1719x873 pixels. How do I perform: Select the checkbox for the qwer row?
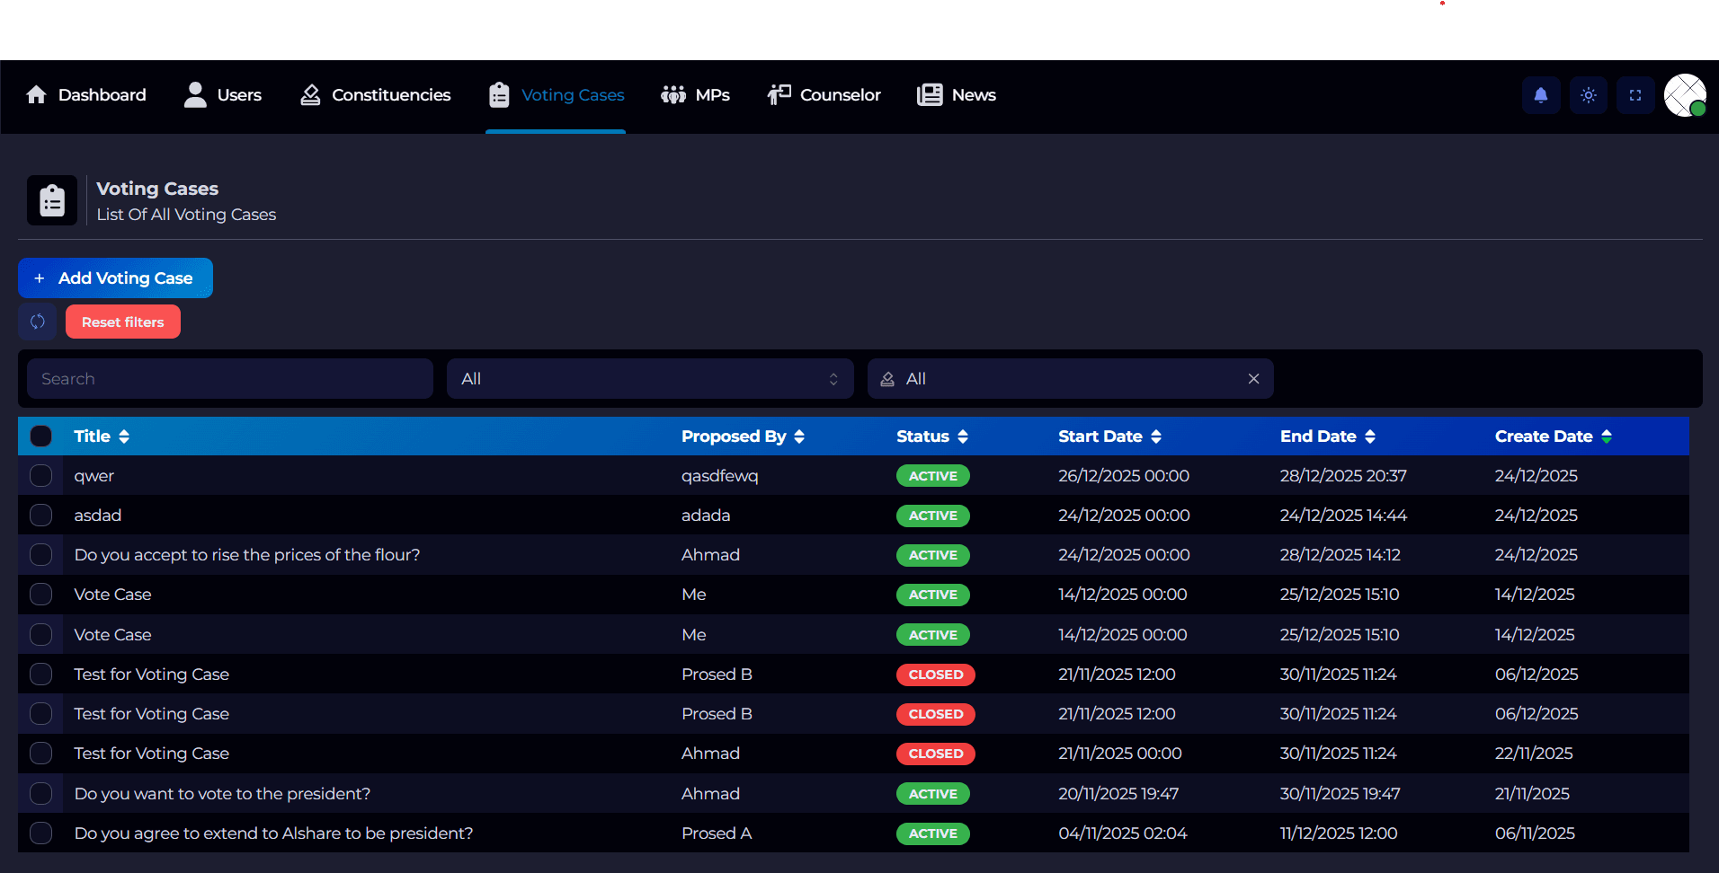[x=41, y=476]
